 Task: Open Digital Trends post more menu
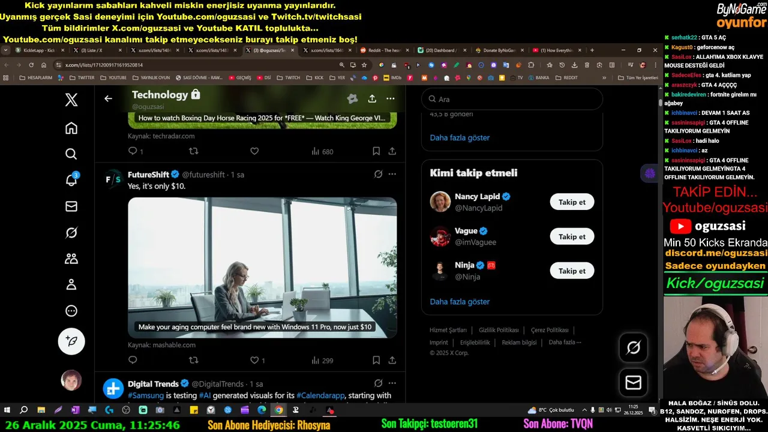[392, 383]
